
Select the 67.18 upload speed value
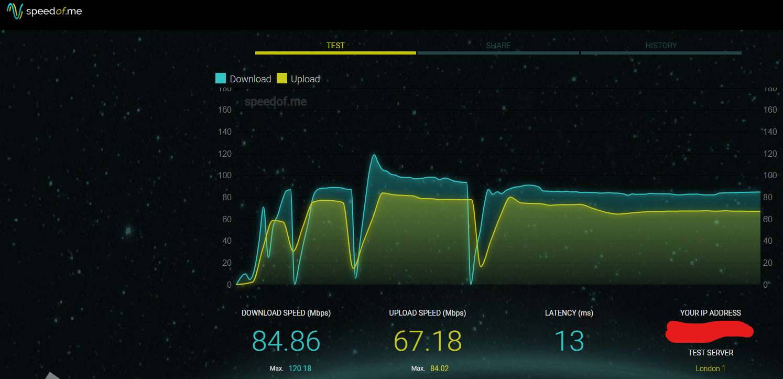click(x=428, y=341)
